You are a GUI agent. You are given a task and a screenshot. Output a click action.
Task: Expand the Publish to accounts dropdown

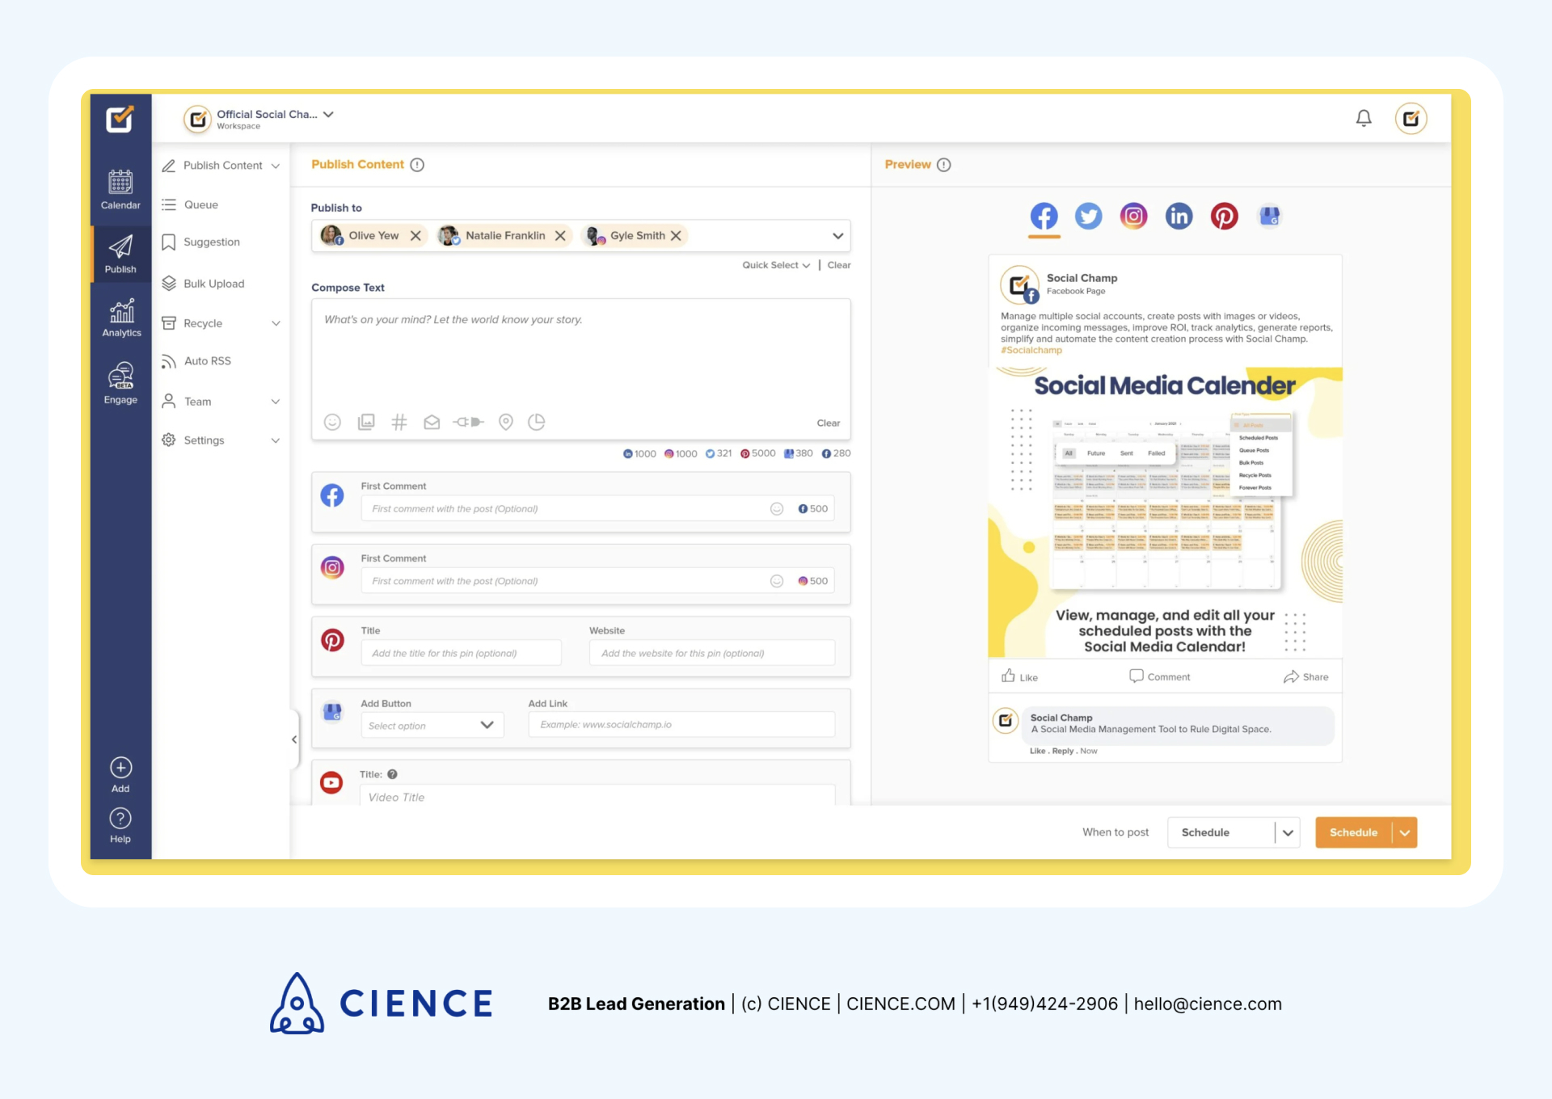pyautogui.click(x=838, y=236)
